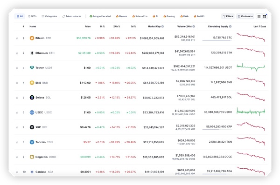Open the Filters panel
This screenshot has width=280, height=185.
click(228, 16)
